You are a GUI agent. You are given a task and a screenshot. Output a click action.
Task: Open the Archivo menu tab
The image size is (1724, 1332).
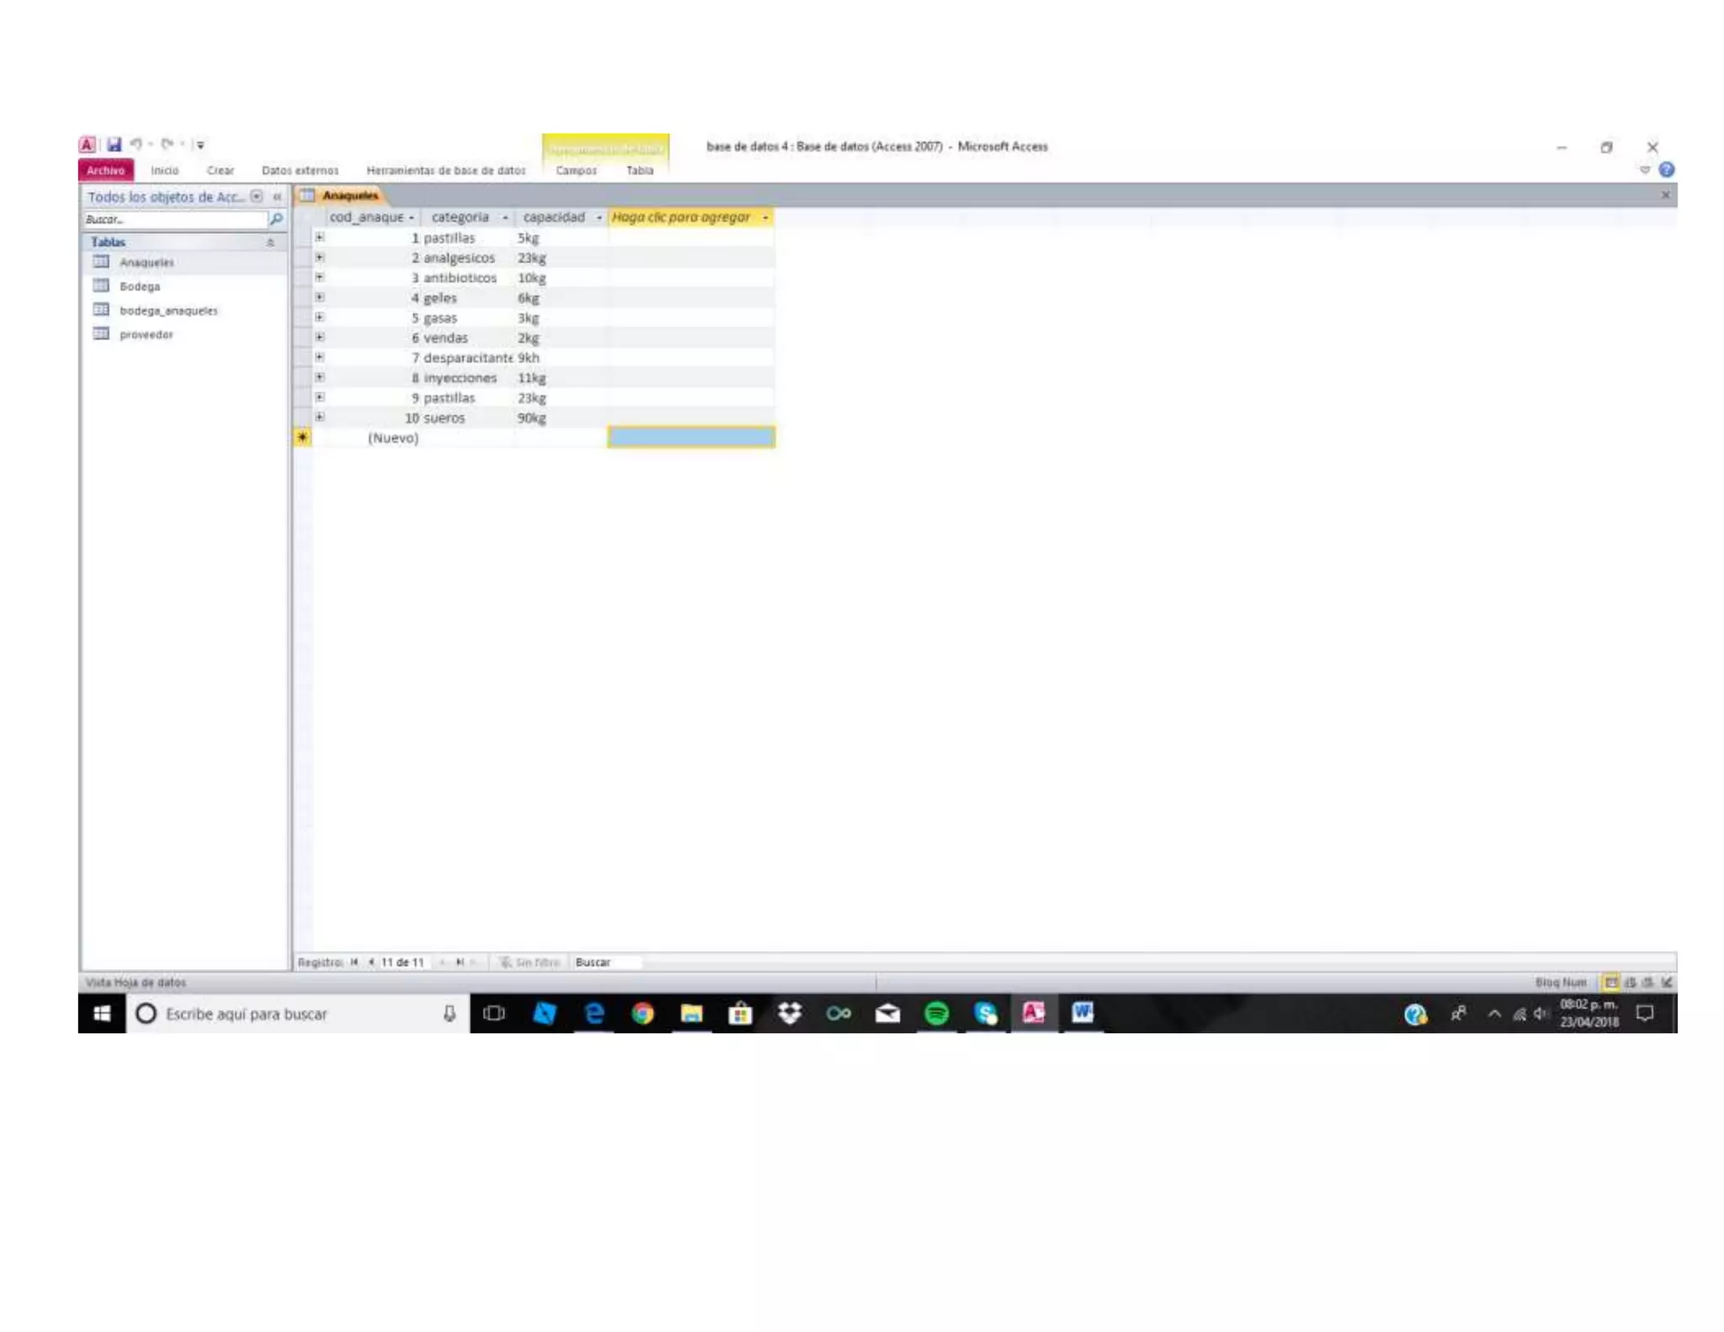coord(106,171)
